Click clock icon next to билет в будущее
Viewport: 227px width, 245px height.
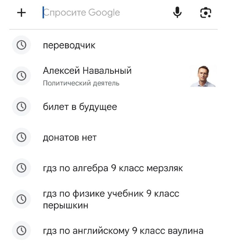point(21,107)
